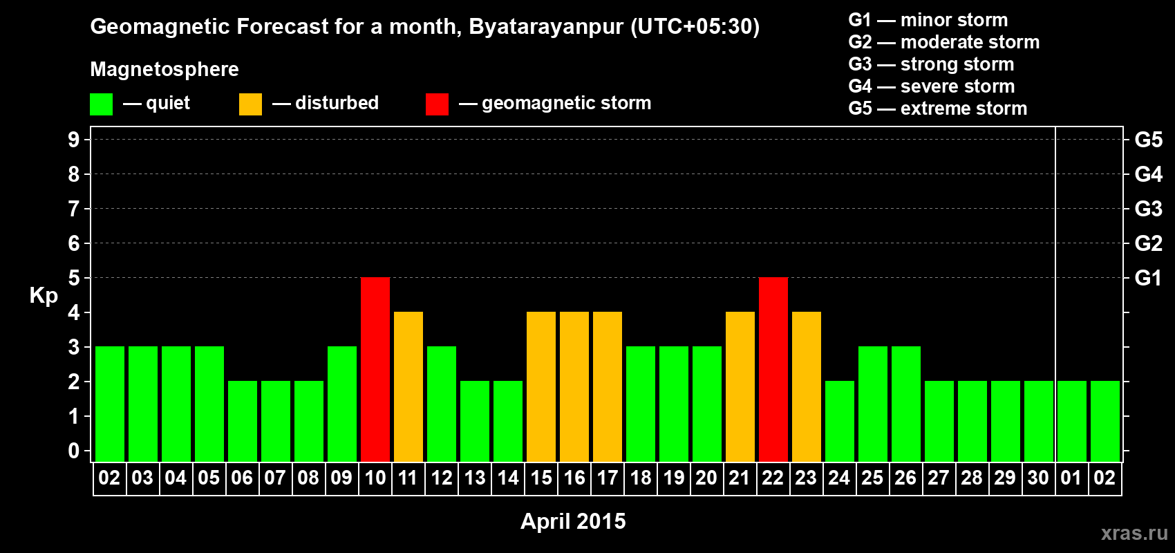
Task: Select the orange bar for April 17
Action: [x=608, y=386]
